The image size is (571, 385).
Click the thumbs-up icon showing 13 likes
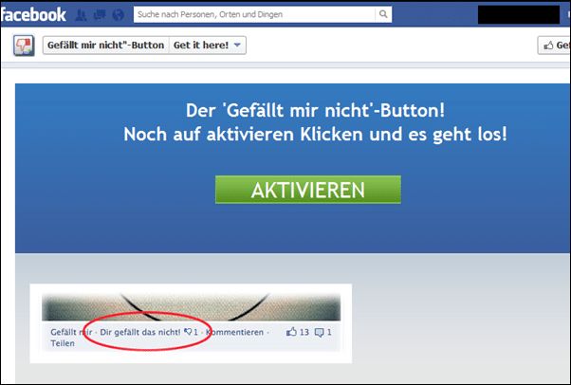tap(291, 332)
